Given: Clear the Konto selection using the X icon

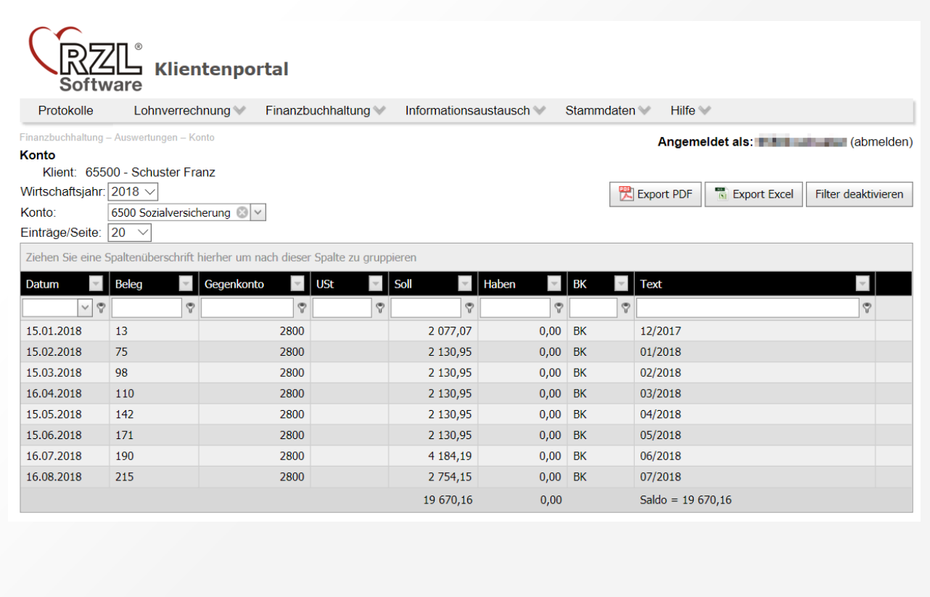Looking at the screenshot, I should 242,212.
